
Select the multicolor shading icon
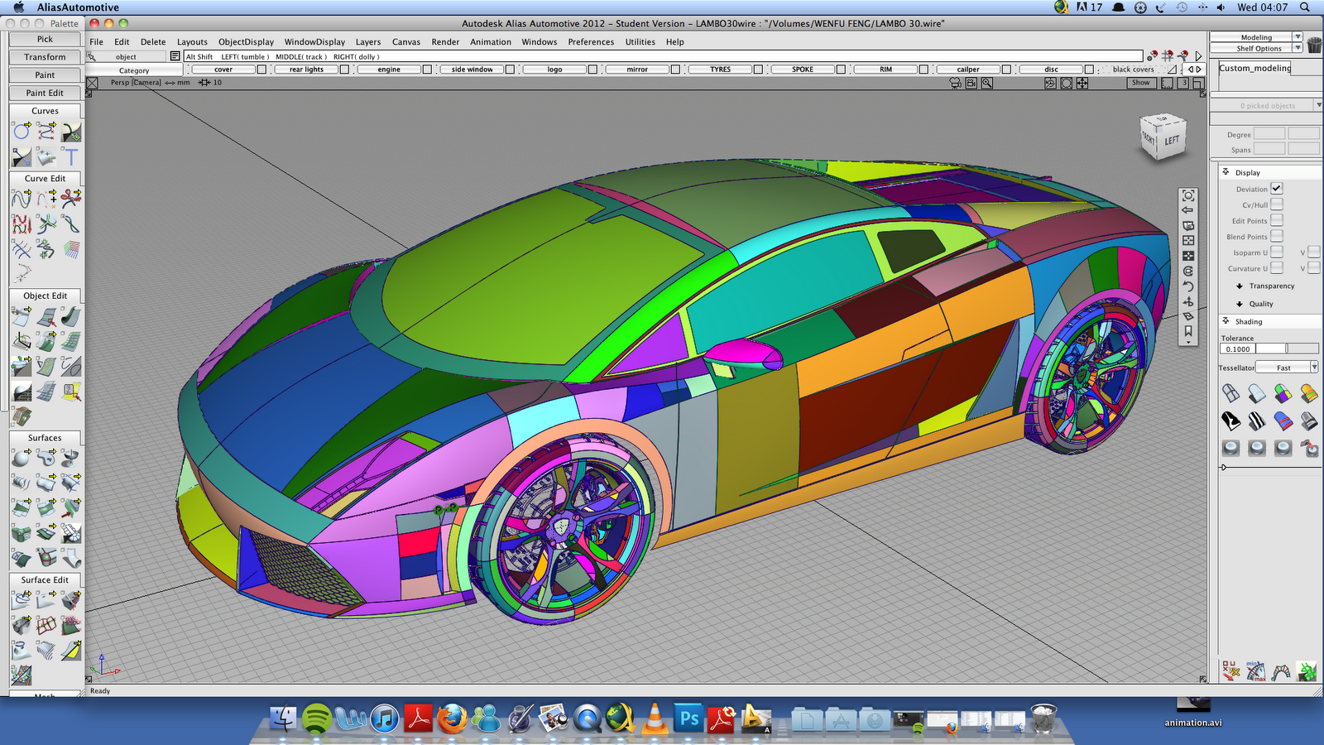pyautogui.click(x=1283, y=392)
